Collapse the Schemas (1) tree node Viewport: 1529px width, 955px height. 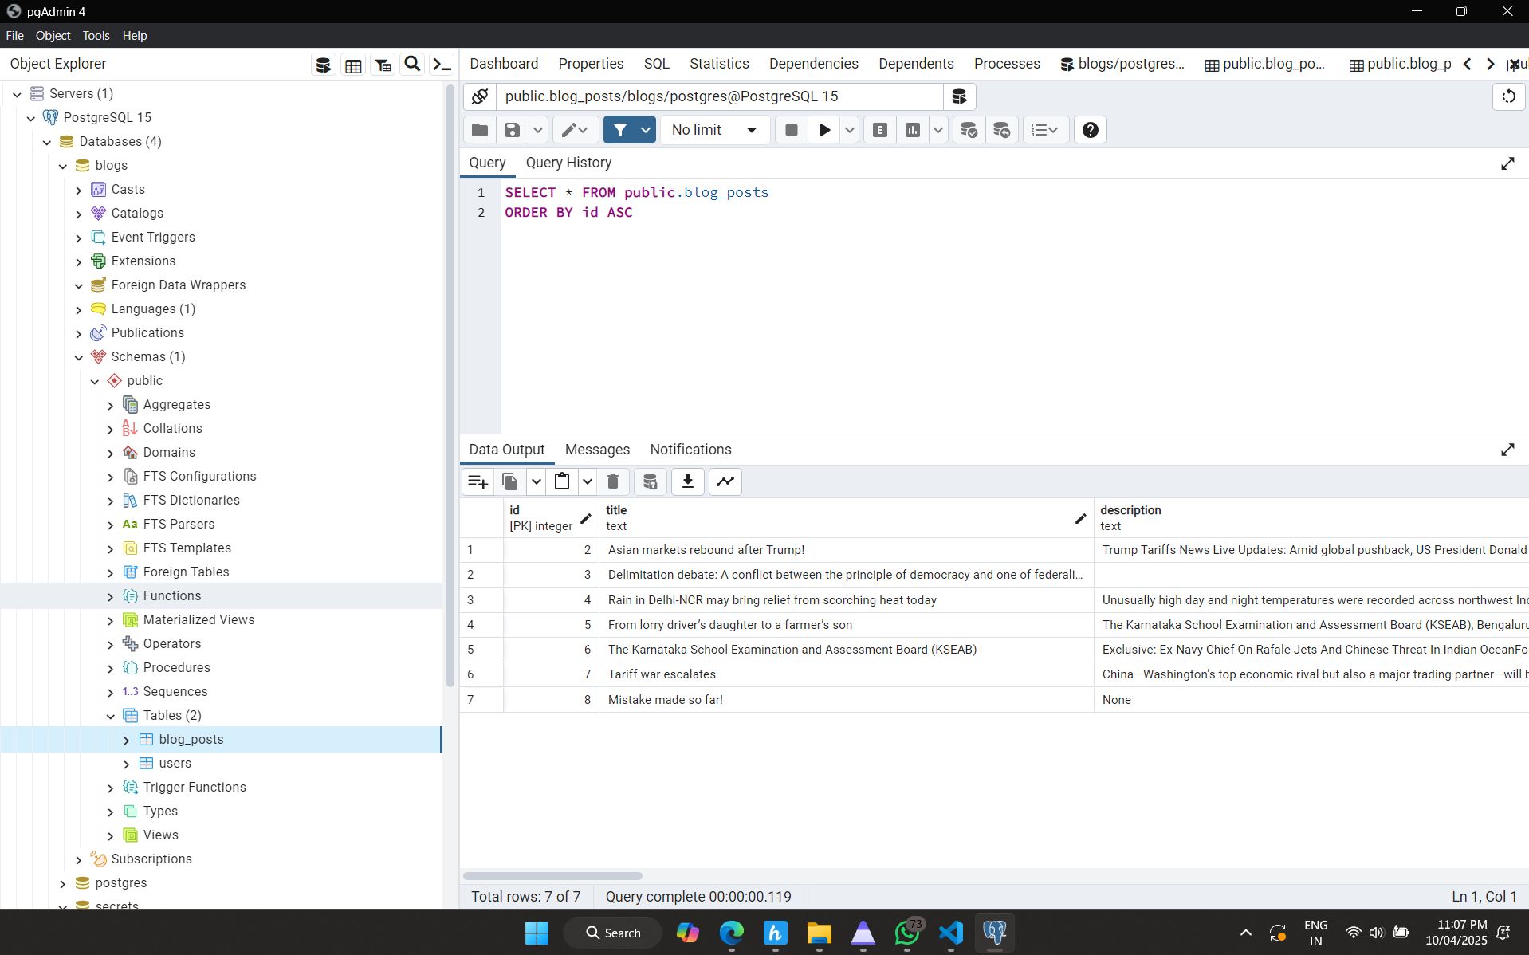[78, 357]
